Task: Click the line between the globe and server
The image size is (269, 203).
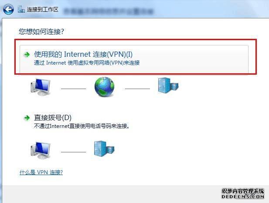Action: click(x=137, y=89)
